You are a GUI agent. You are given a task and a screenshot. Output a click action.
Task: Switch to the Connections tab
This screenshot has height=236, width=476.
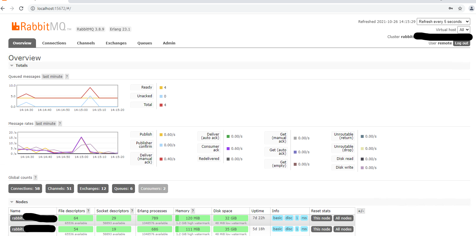pyautogui.click(x=54, y=43)
